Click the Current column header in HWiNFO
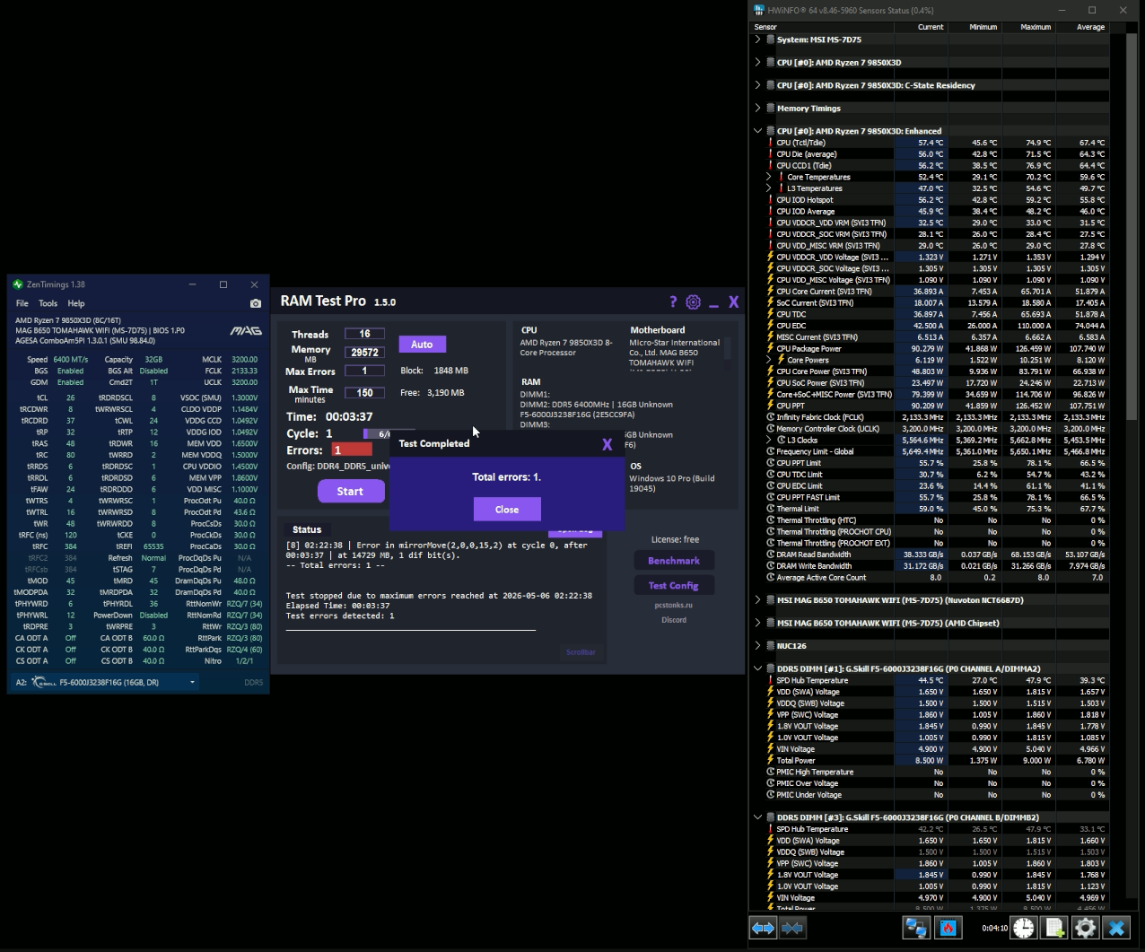This screenshot has width=1145, height=952. coord(920,27)
